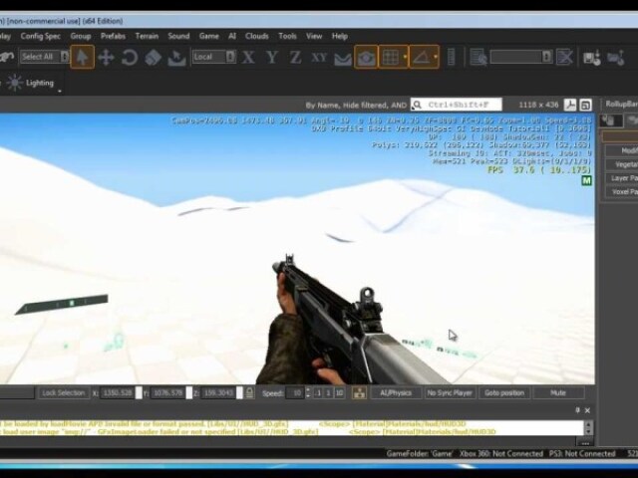Pin the console panel
This screenshot has width=638, height=478.
click(577, 410)
